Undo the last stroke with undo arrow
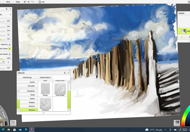 pyautogui.click(x=32, y=2)
